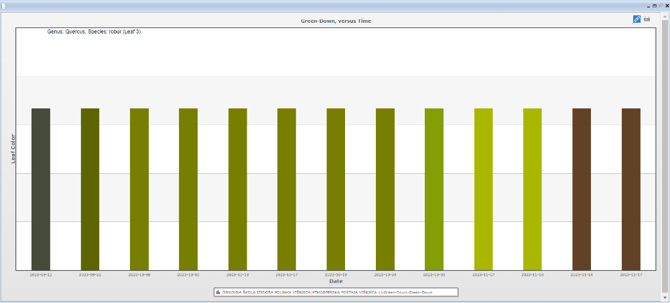
Task: Maximize the chart window
Action: 655,5
